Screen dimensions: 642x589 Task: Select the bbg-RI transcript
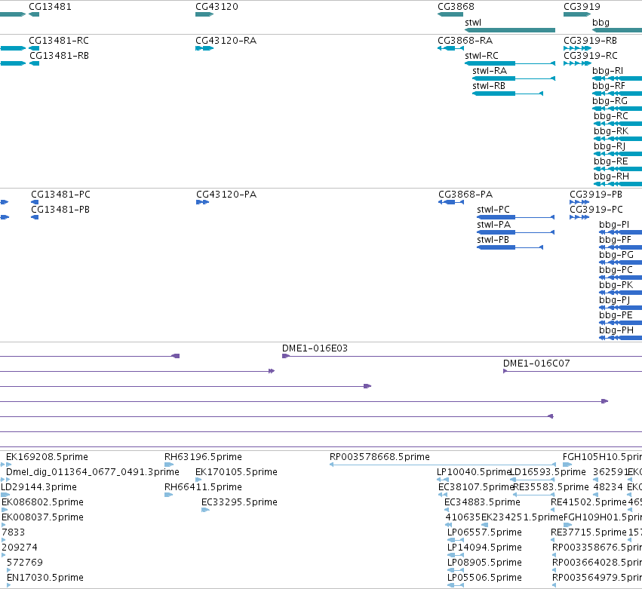click(x=607, y=71)
